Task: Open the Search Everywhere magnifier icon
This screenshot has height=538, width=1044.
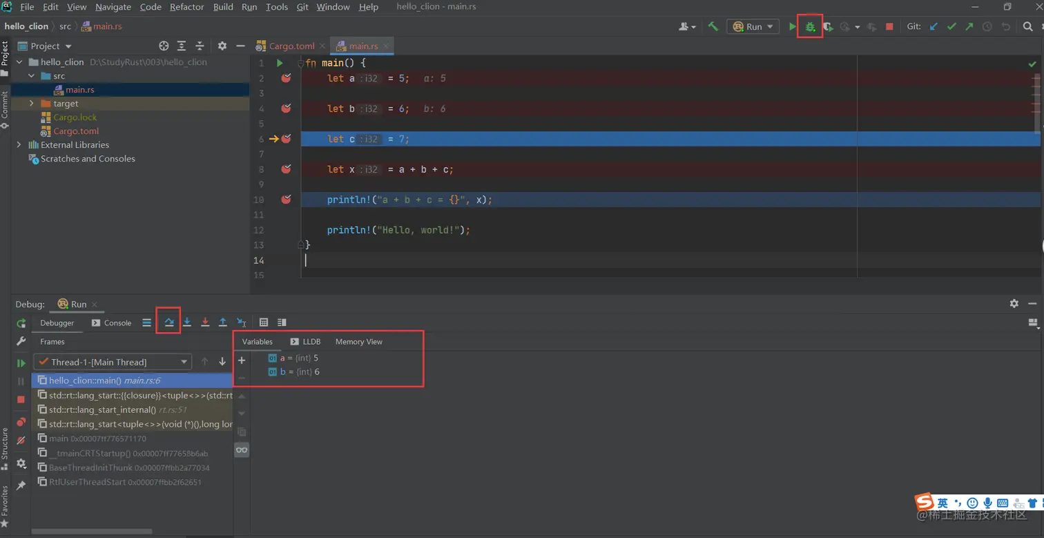Action: (1028, 27)
